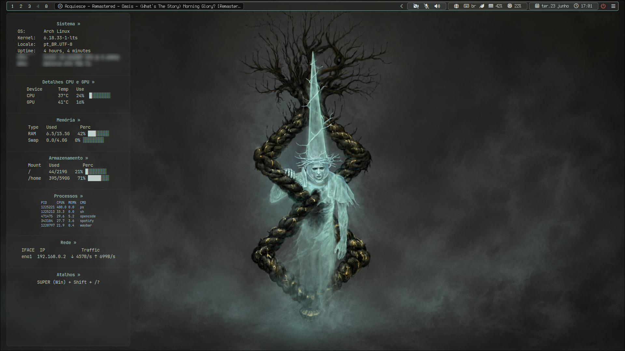The height and width of the screenshot is (351, 625).
Task: Click the Acquiesce Oasis track title
Action: [x=153, y=6]
